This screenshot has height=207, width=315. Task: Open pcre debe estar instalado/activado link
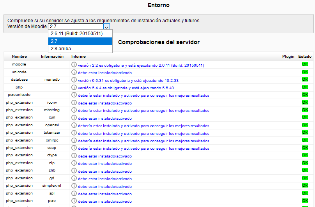[x=105, y=202]
